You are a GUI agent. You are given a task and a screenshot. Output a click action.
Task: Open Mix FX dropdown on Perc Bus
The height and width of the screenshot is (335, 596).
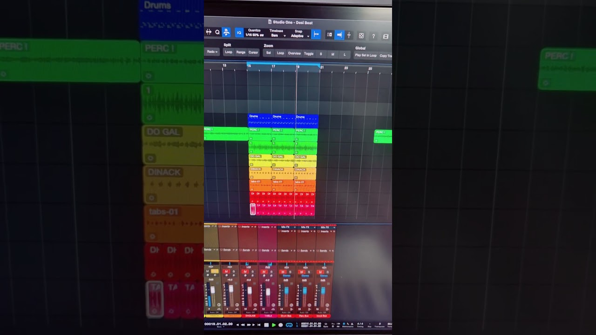tap(315, 227)
